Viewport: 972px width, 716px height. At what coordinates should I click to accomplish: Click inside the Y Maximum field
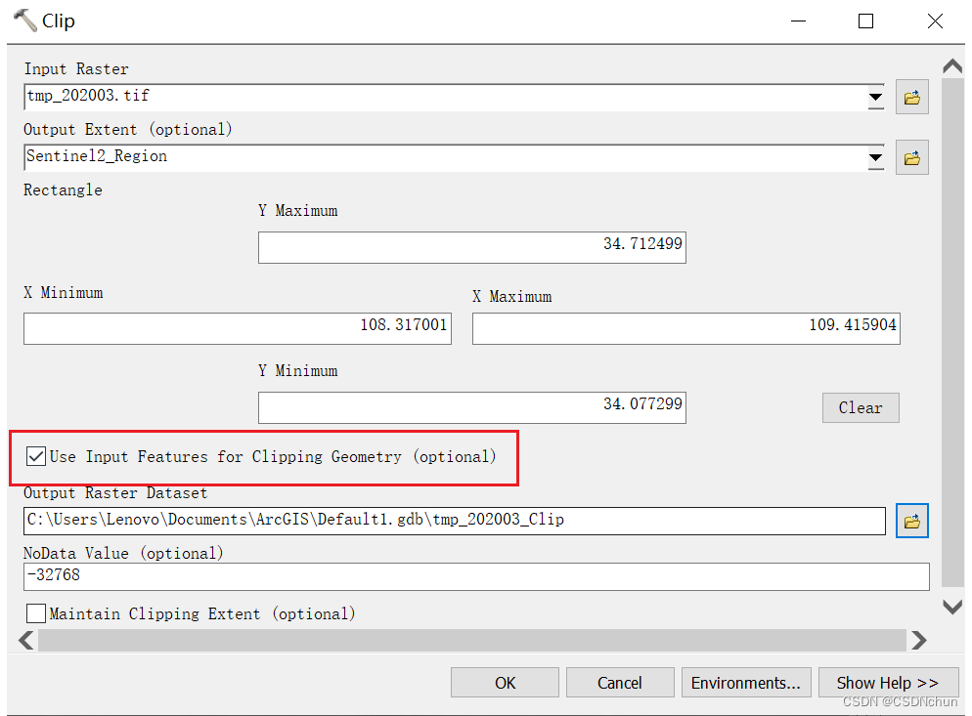pos(472,247)
